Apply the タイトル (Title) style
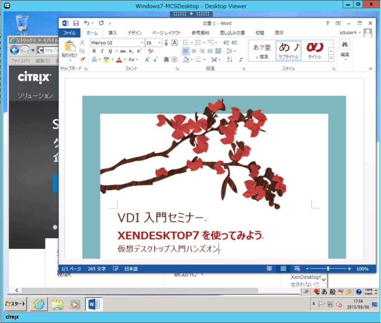 315,50
